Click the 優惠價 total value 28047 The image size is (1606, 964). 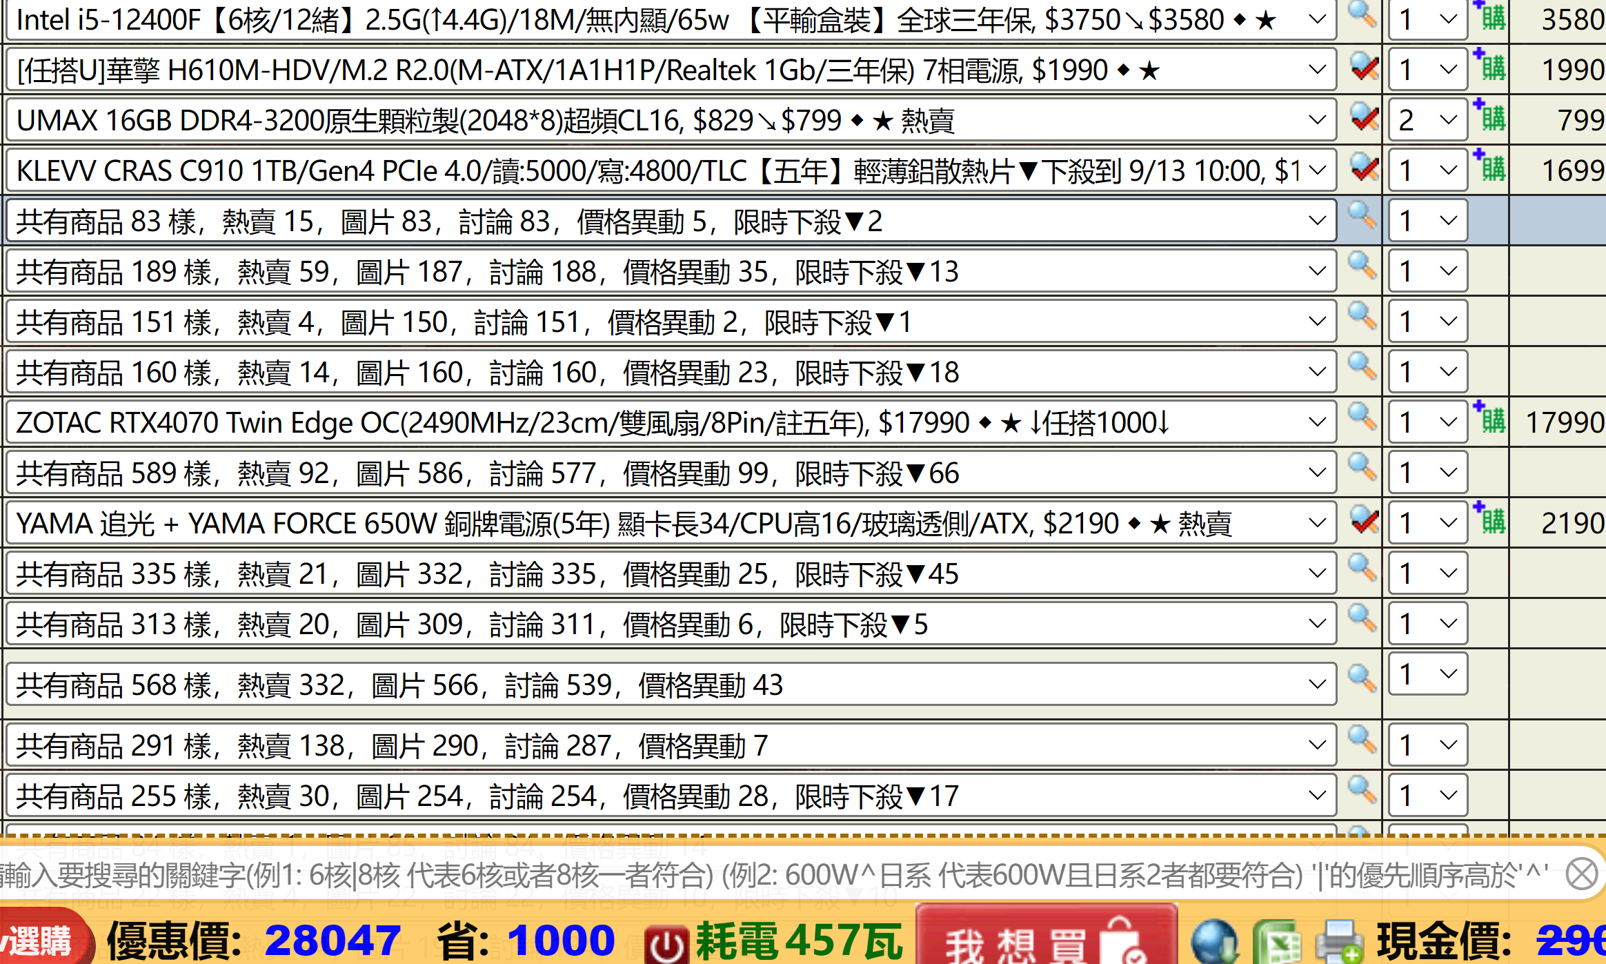[333, 941]
